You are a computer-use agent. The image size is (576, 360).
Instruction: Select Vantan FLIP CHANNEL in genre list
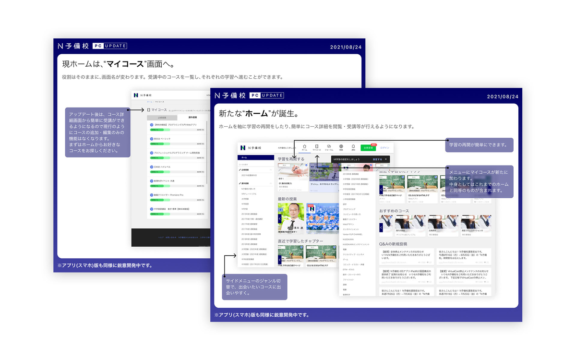[353, 234]
